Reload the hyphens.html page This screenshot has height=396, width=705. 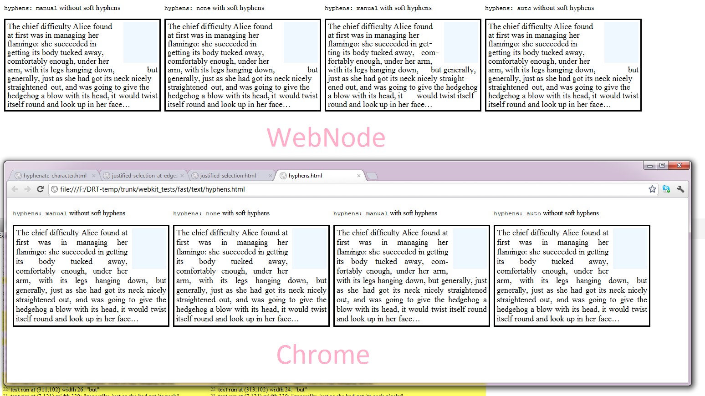click(40, 189)
